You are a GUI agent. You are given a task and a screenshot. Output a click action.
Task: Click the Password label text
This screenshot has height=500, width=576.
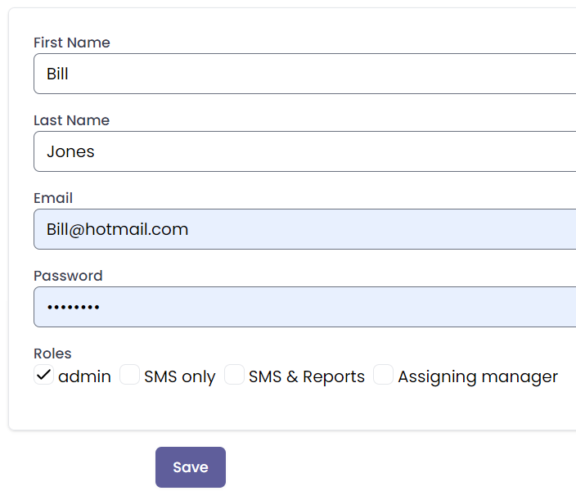(x=68, y=276)
